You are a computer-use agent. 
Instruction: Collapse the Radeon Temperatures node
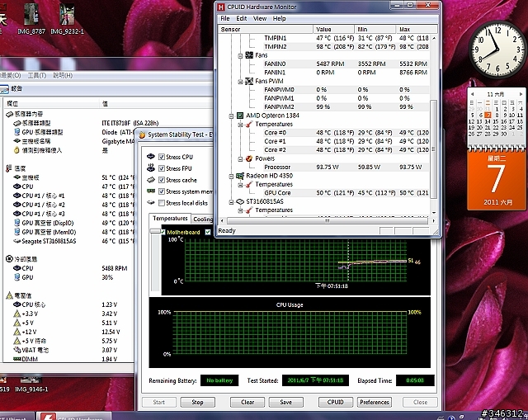click(240, 185)
